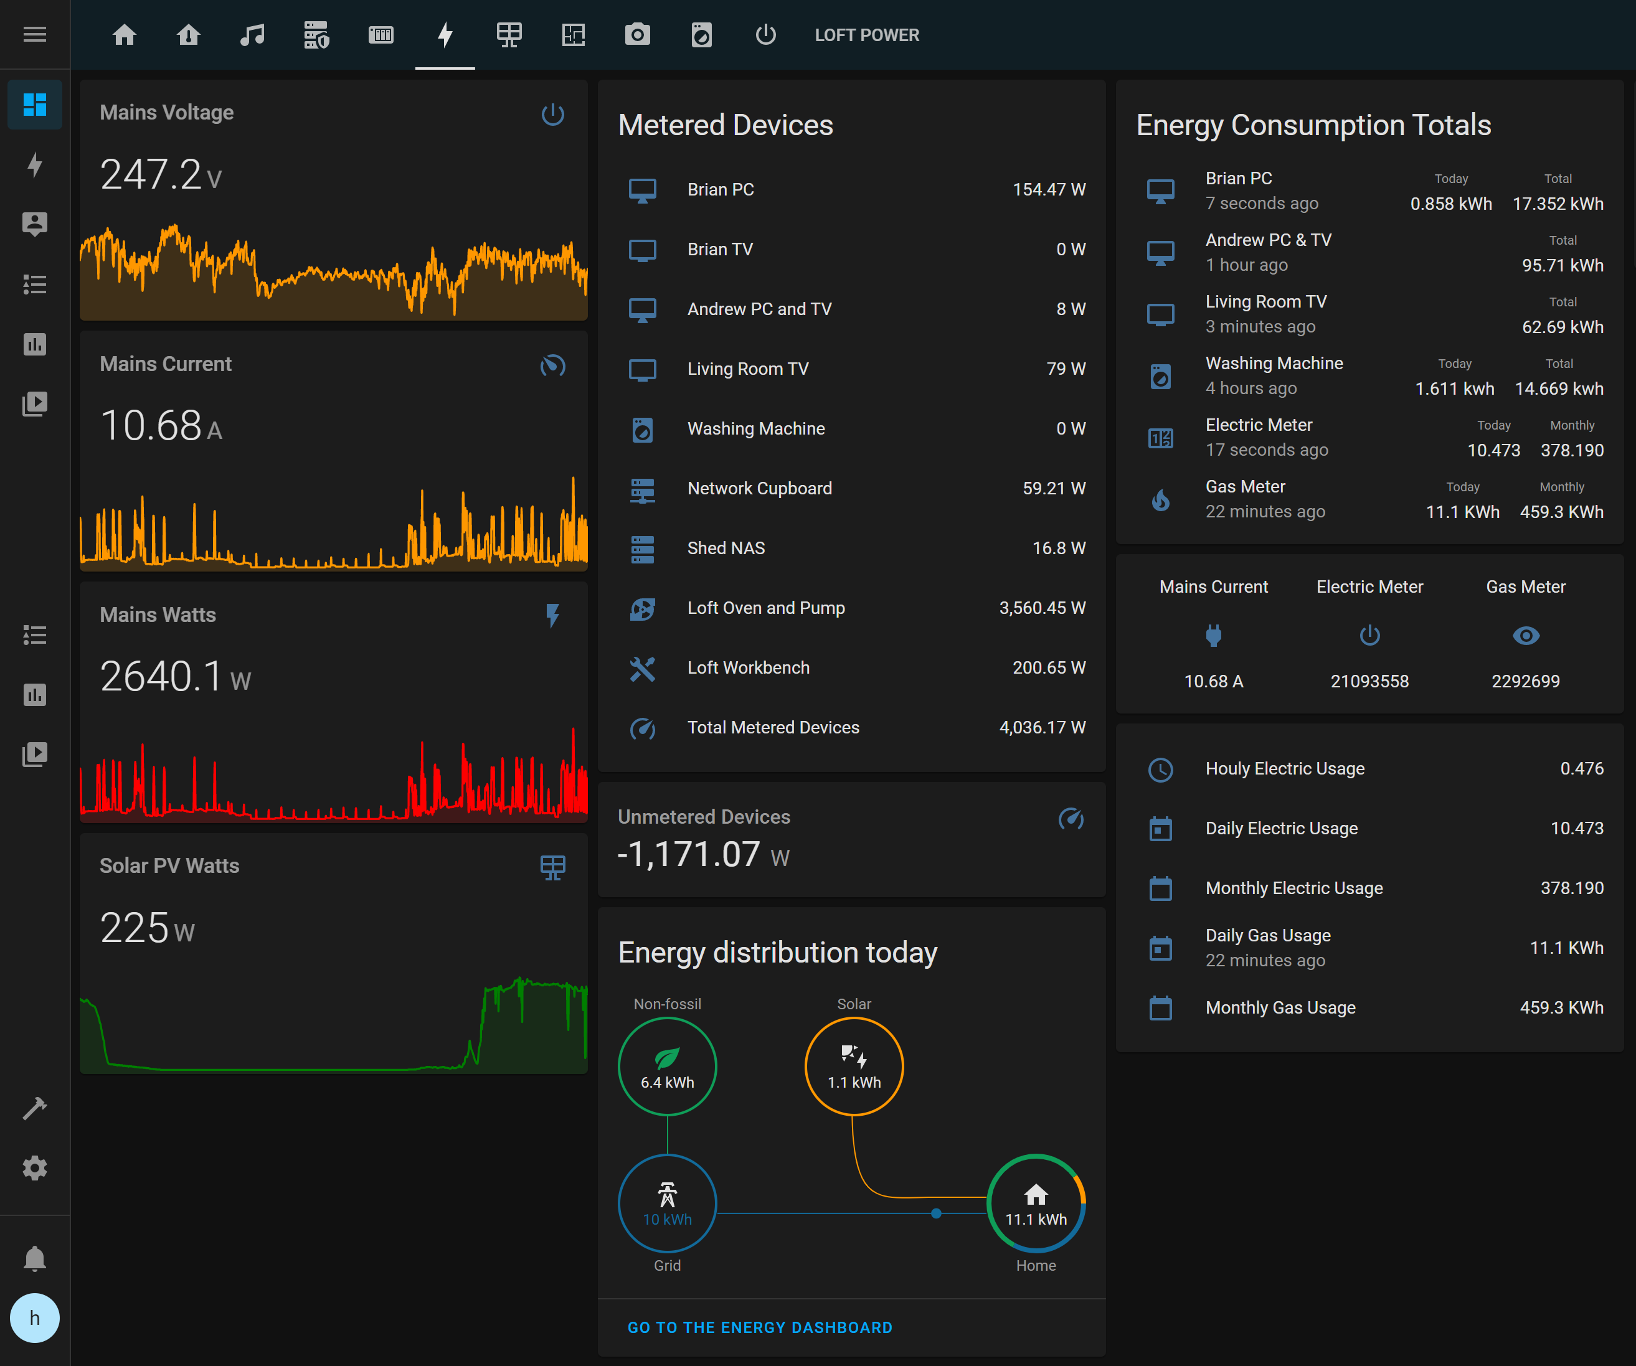Click the Mains Watts lightning bolt icon
Image resolution: width=1636 pixels, height=1366 pixels.
553,616
